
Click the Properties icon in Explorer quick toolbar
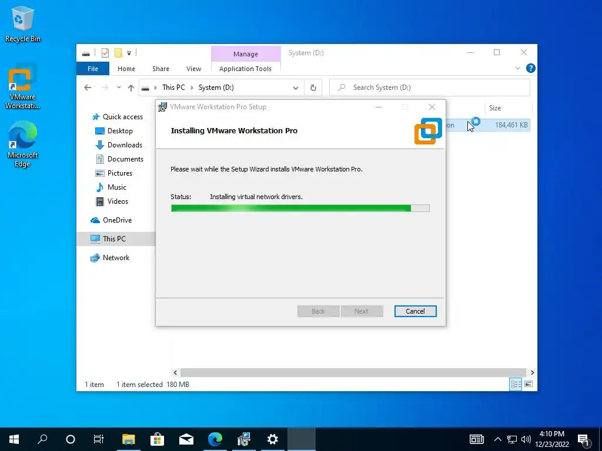[x=105, y=53]
